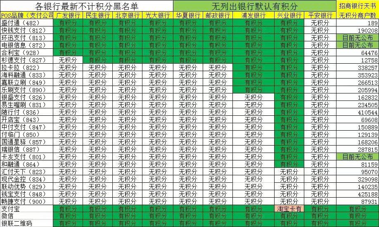
Task: Select the 民生银行 column header
Action: pos(98,15)
